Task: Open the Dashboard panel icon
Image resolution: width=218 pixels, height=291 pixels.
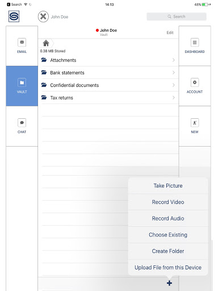Action: (x=195, y=42)
